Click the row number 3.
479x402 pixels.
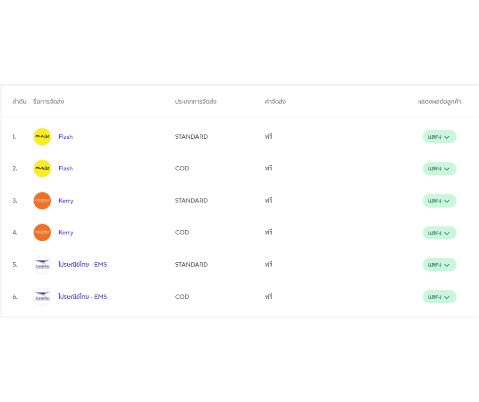coord(15,200)
